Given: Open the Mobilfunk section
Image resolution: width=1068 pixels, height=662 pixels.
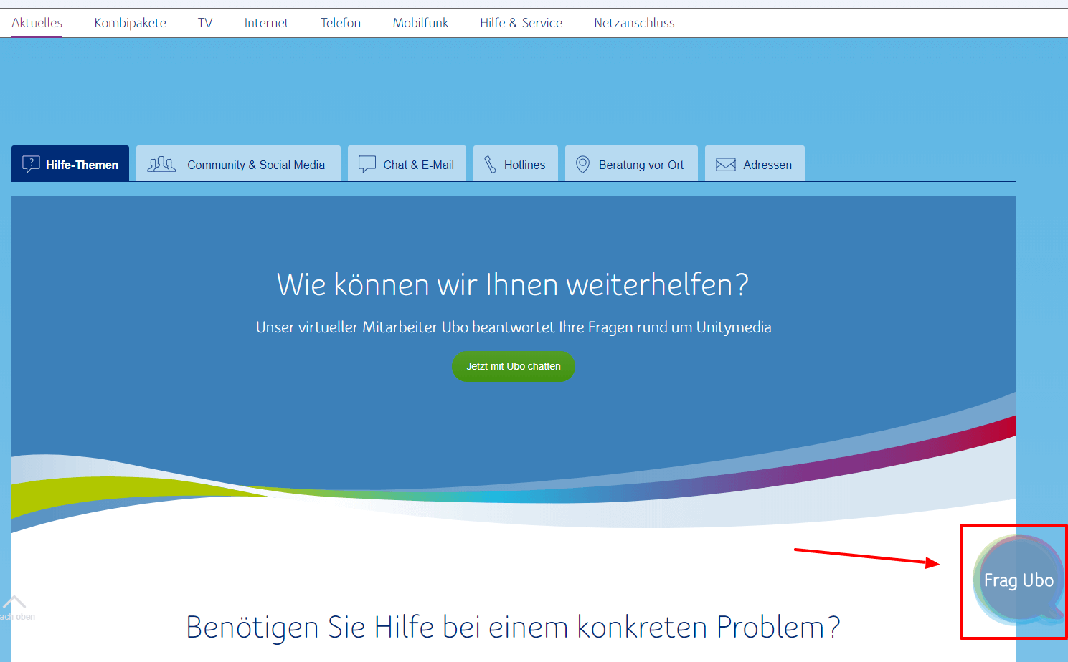Looking at the screenshot, I should [420, 22].
